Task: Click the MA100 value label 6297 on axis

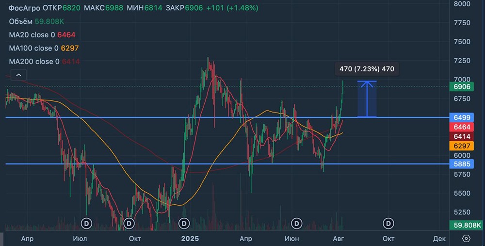Action: click(x=462, y=146)
